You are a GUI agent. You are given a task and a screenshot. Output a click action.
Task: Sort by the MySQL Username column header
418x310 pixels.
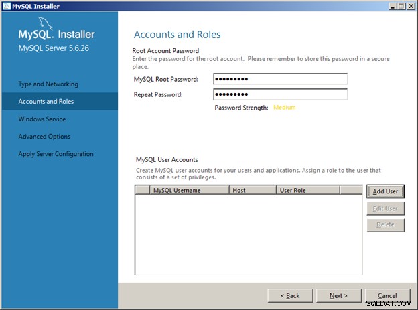[x=190, y=190]
